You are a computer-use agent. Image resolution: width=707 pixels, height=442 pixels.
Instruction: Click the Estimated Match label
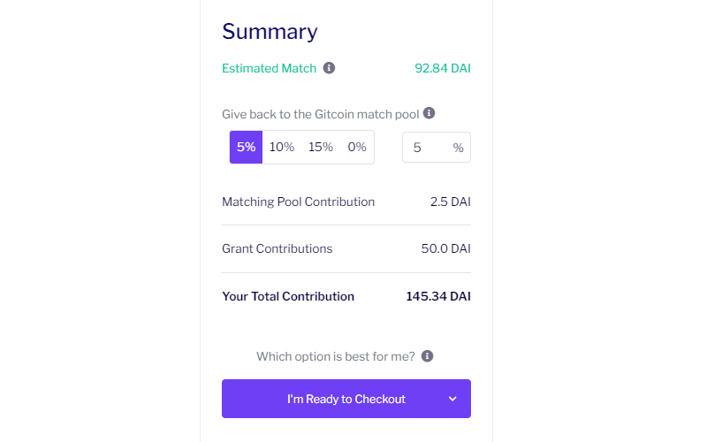pos(270,68)
